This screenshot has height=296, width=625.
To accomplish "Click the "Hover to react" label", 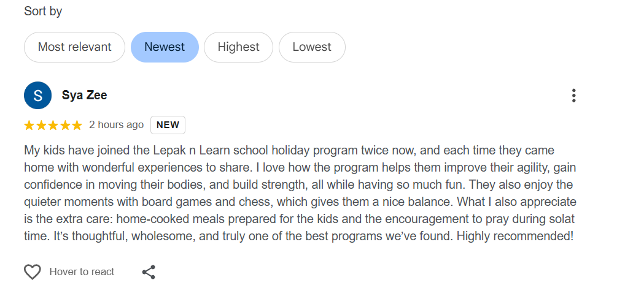I will pyautogui.click(x=82, y=272).
